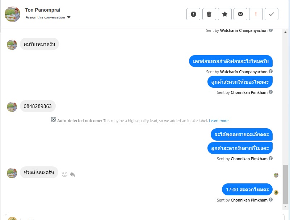Click the dropdown arrow beside Assign this conversation
The height and width of the screenshot is (220, 290).
coord(69,17)
